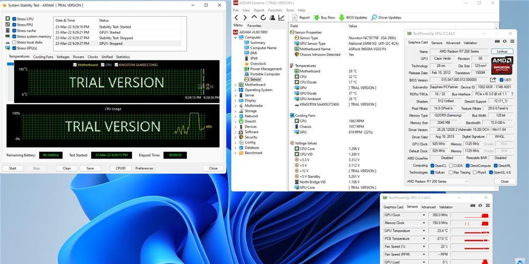
Task: Open BIOS Updates in AIDA64 toolbar
Action: [353, 17]
